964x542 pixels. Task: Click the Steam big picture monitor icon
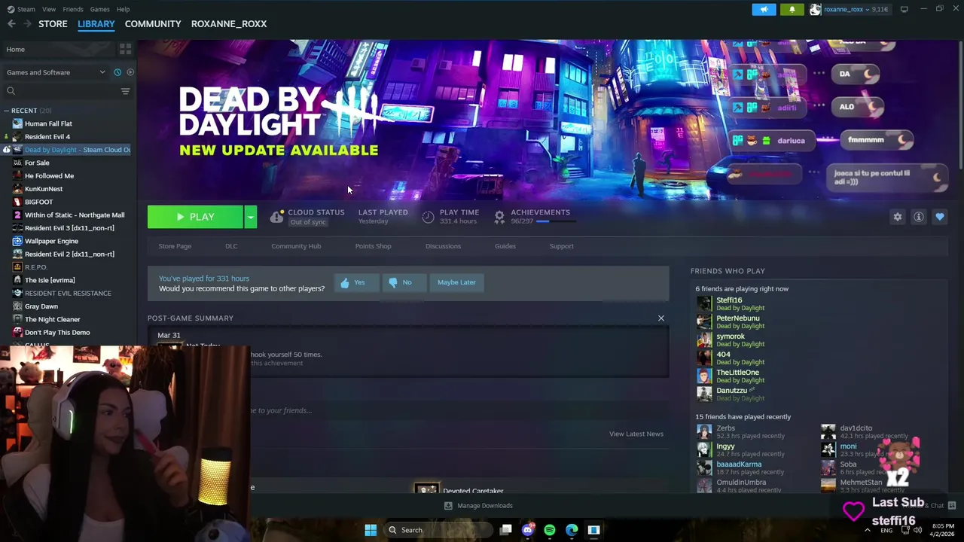coord(904,9)
